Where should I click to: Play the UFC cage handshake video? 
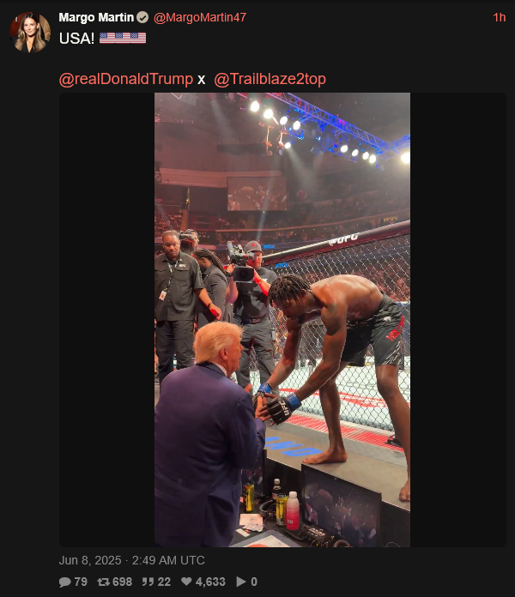pos(282,320)
